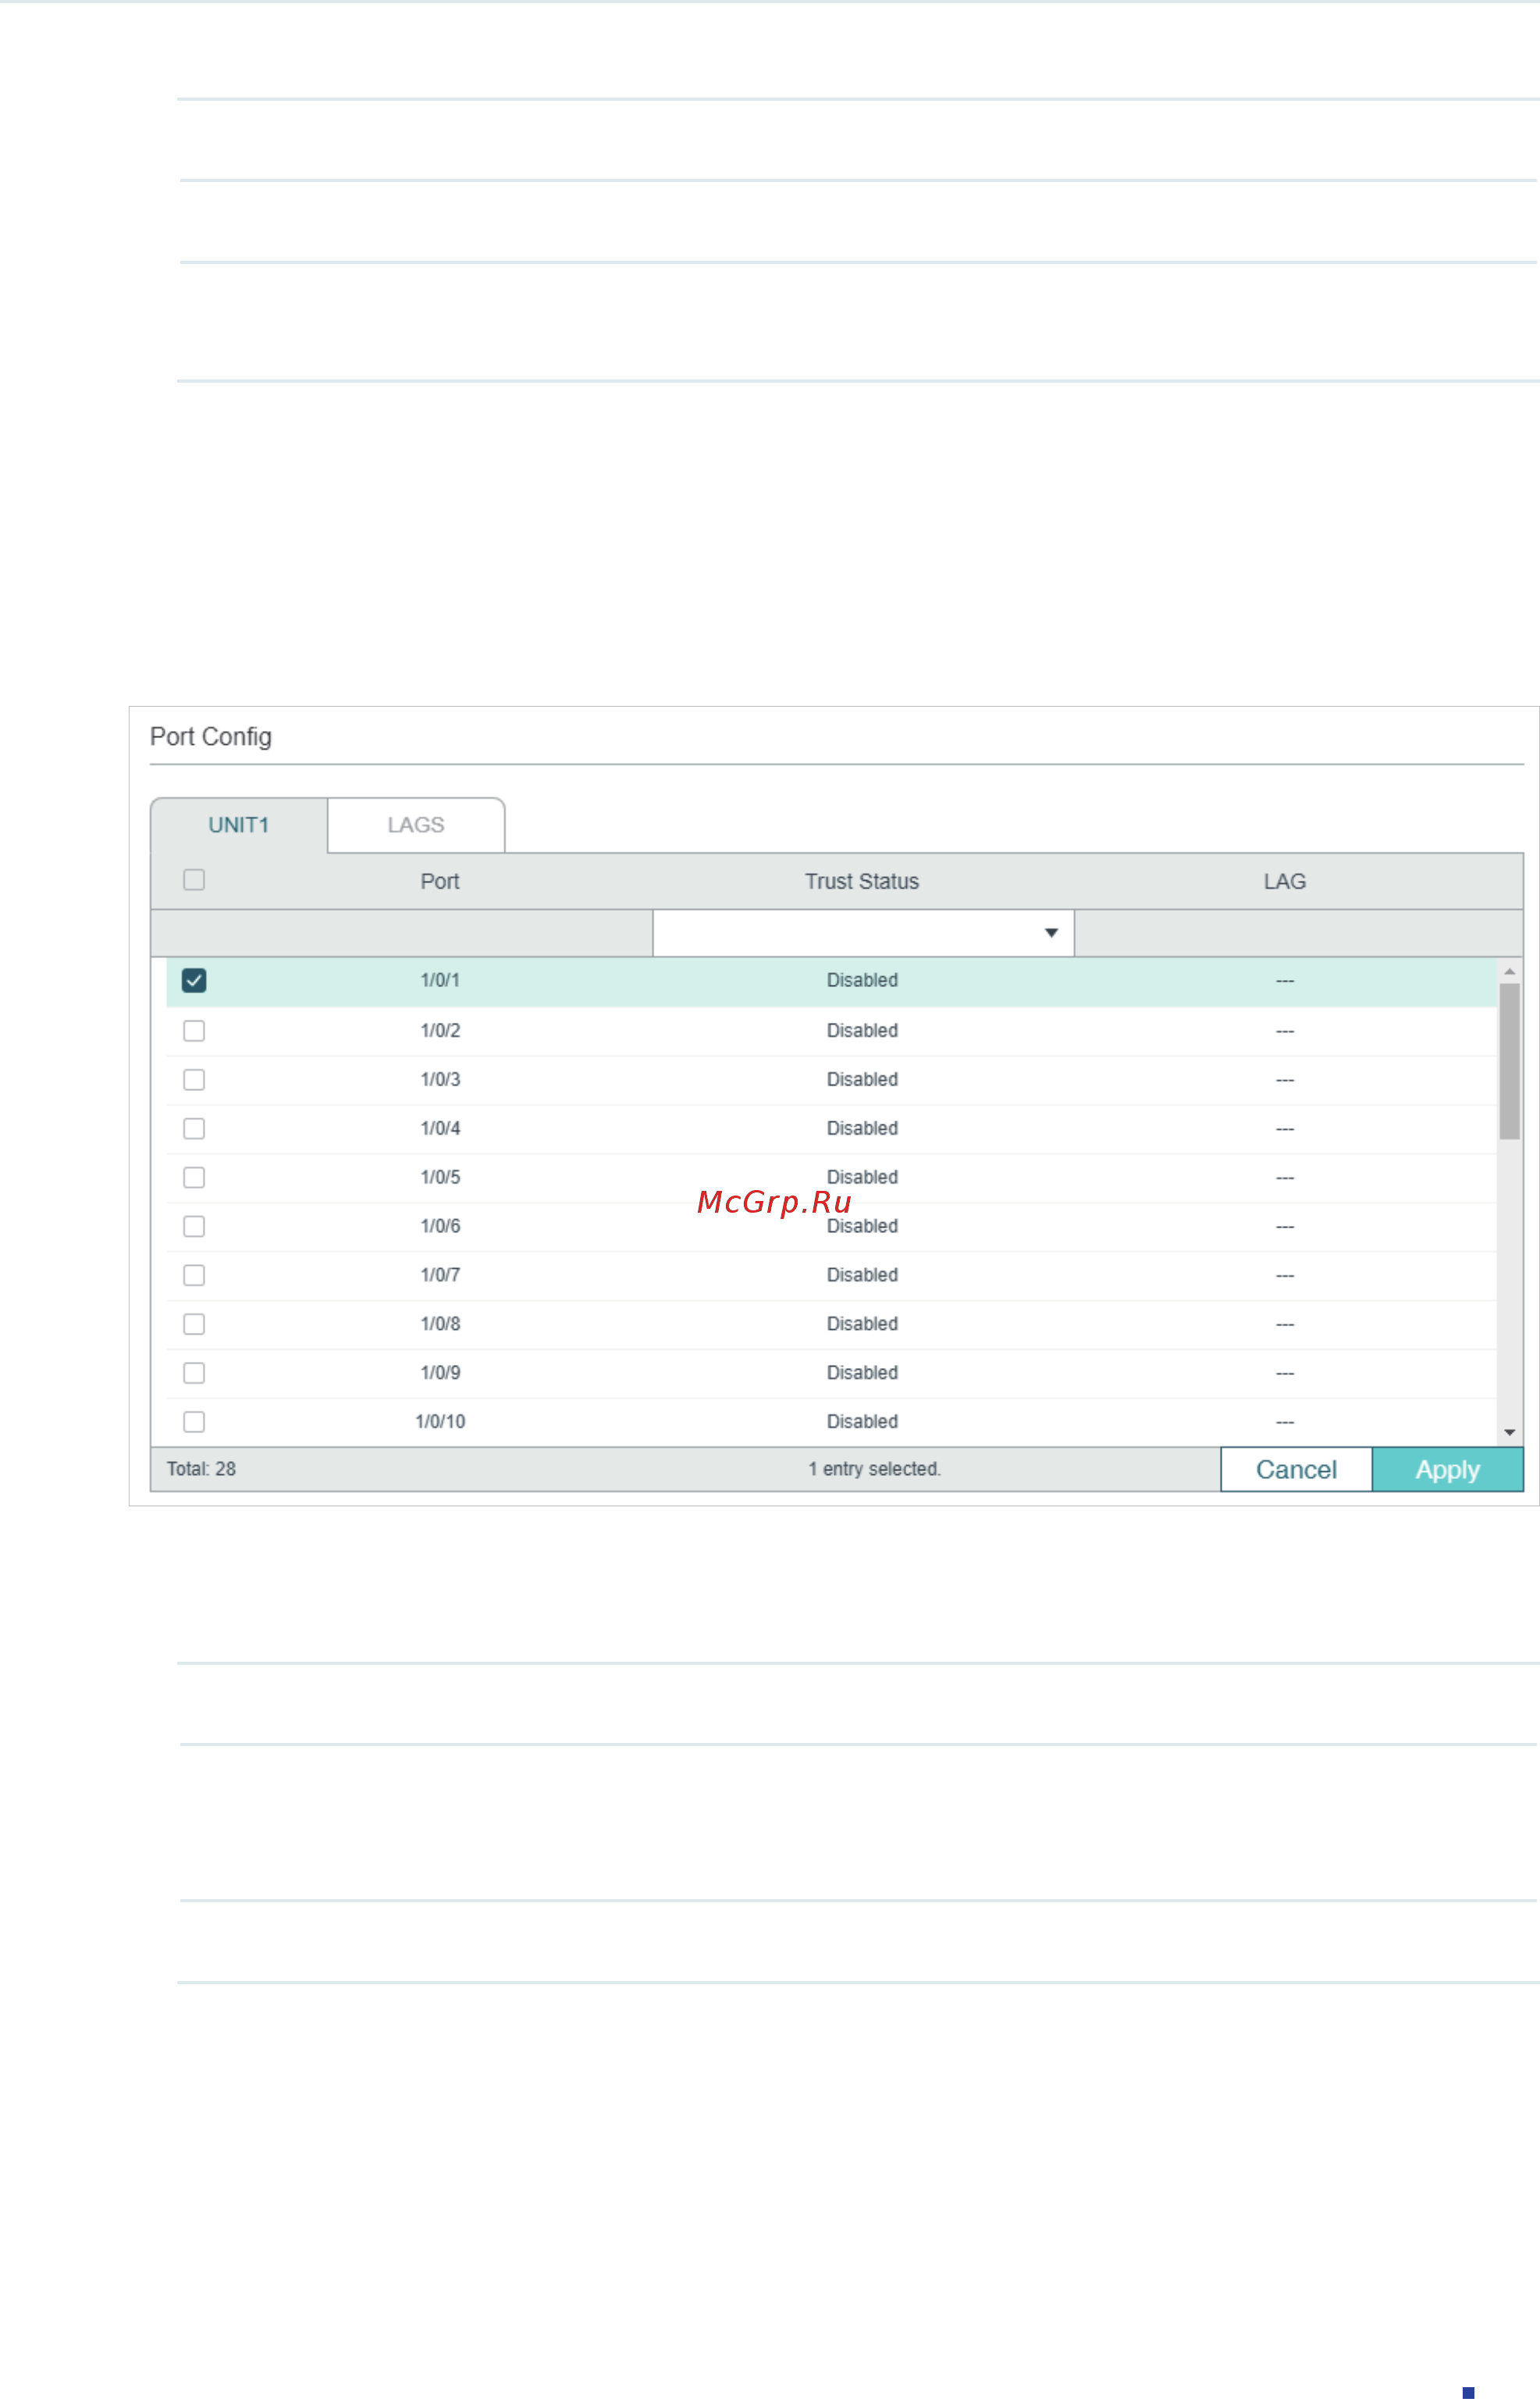The height and width of the screenshot is (2402, 1540).
Task: Click the Total: 28 footer text
Action: 201,1470
